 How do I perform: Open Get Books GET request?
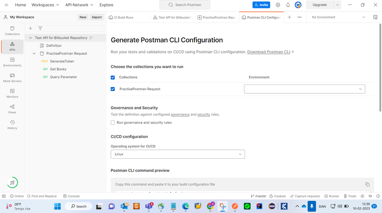click(58, 69)
